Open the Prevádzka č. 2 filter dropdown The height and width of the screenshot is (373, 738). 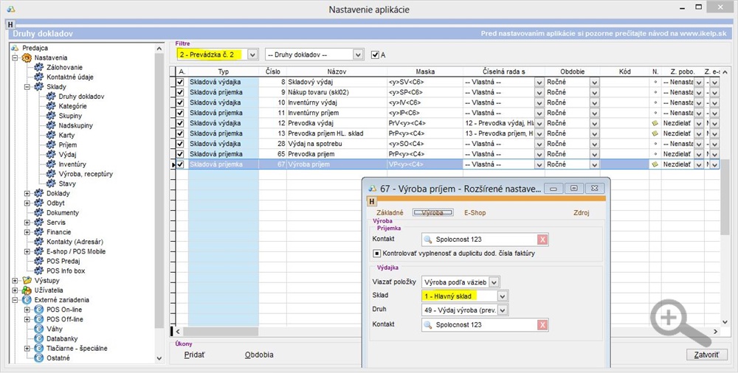pyautogui.click(x=252, y=55)
